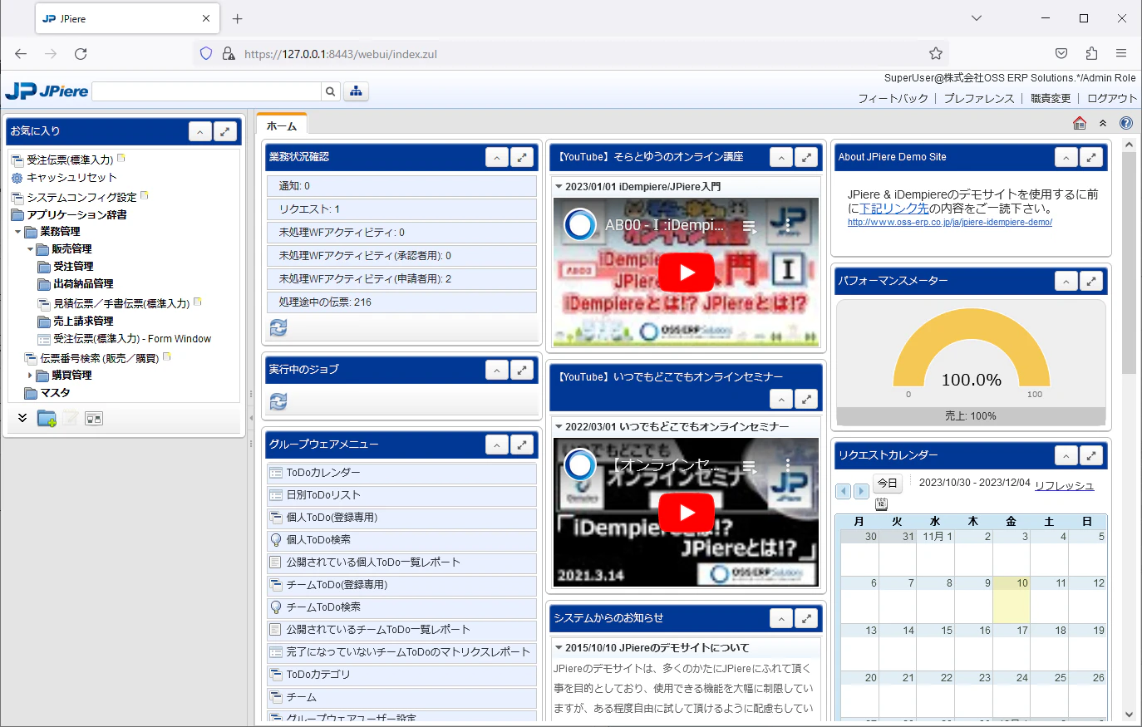Screen dimensions: 1142x727
Task: Maximize the 実行中のジョブ panel
Action: coord(522,370)
